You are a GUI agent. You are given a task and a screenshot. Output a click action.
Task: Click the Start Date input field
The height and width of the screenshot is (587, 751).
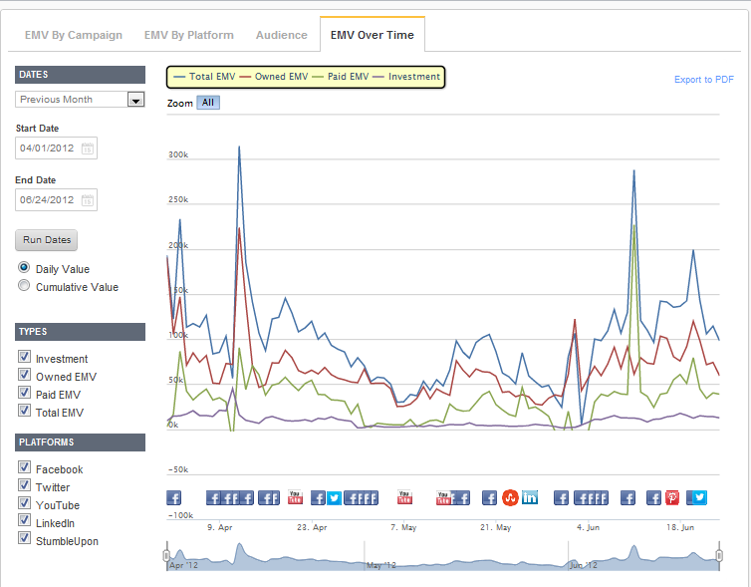click(x=48, y=148)
